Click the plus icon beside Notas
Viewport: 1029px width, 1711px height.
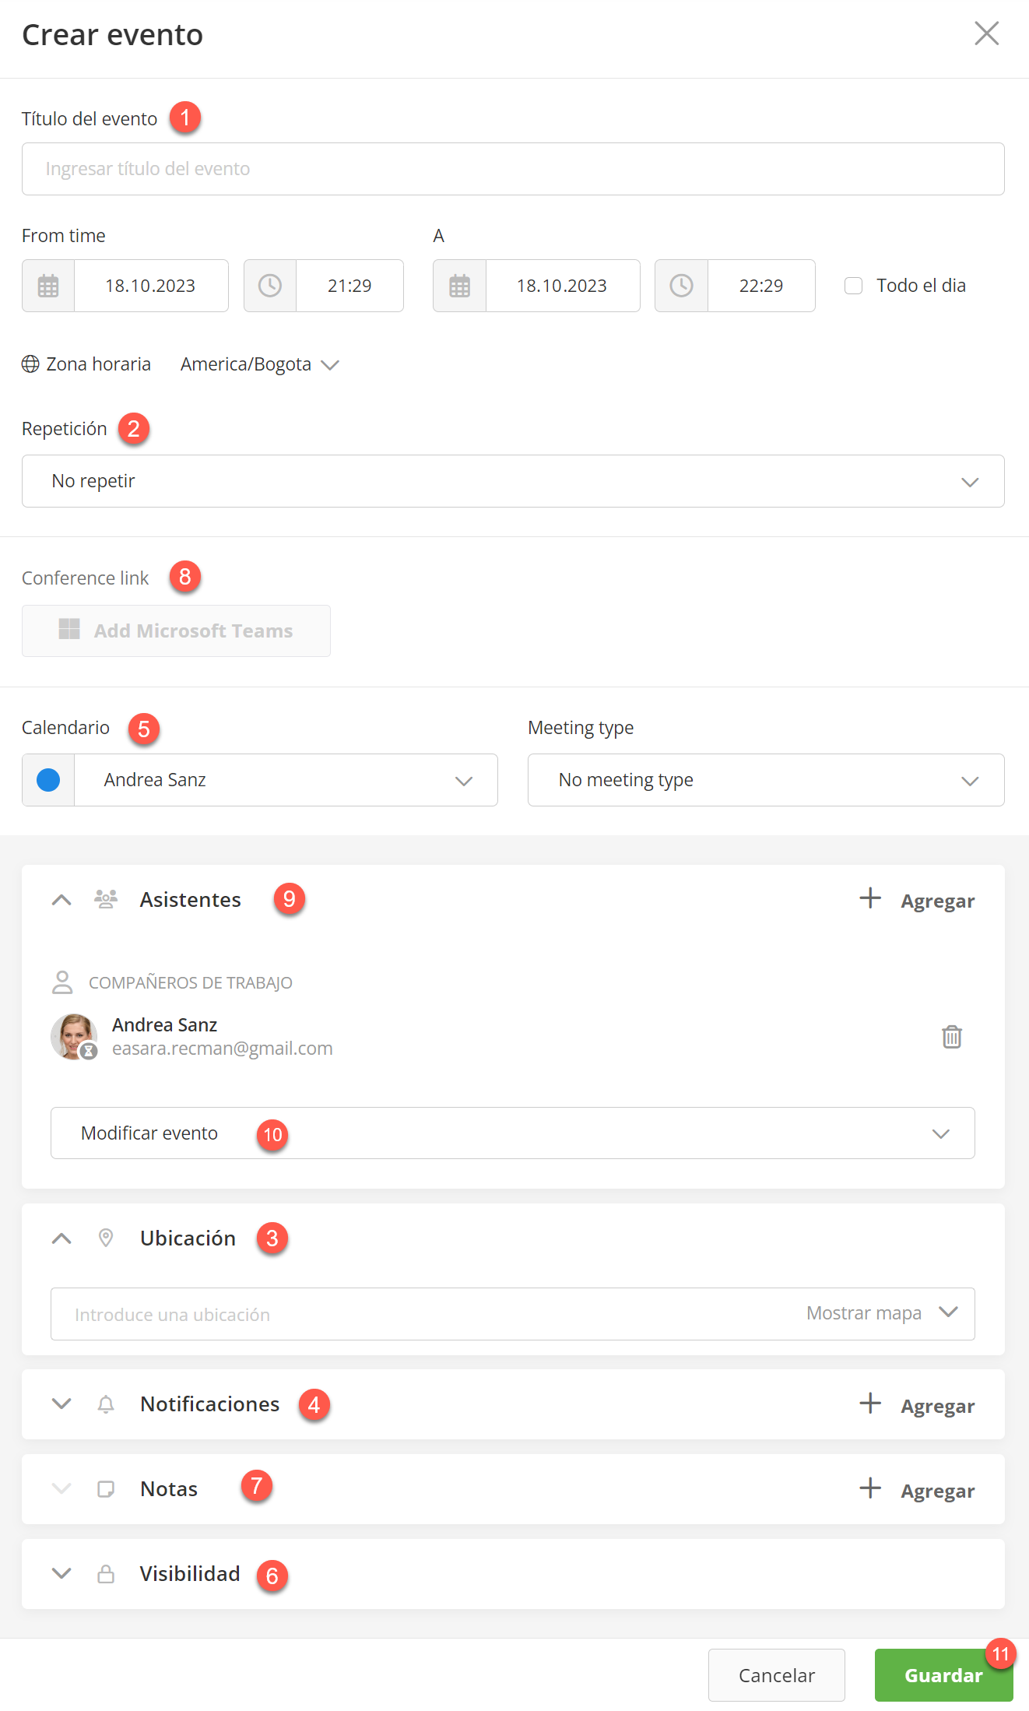click(x=870, y=1488)
